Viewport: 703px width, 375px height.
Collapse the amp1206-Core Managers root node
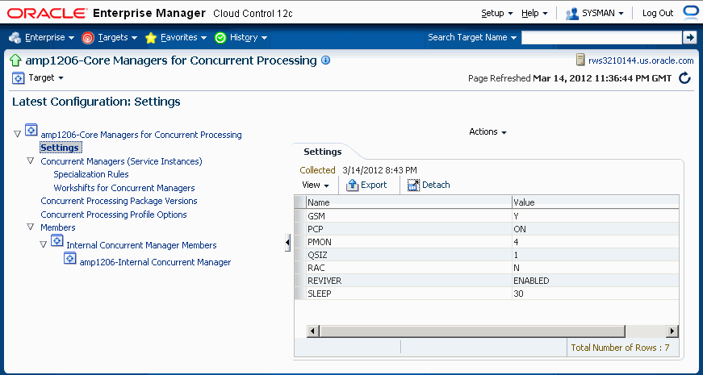18,134
